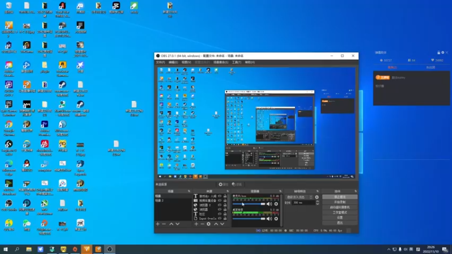
Task: Toggle lock on Input Overlay source
Action: click(225, 218)
